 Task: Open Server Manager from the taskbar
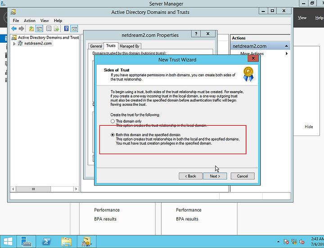26,241
